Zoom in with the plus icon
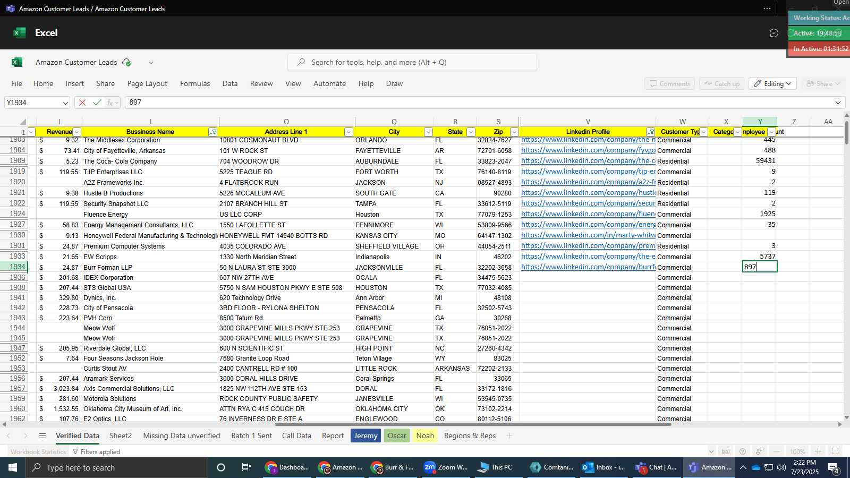850x478 pixels. (x=818, y=451)
